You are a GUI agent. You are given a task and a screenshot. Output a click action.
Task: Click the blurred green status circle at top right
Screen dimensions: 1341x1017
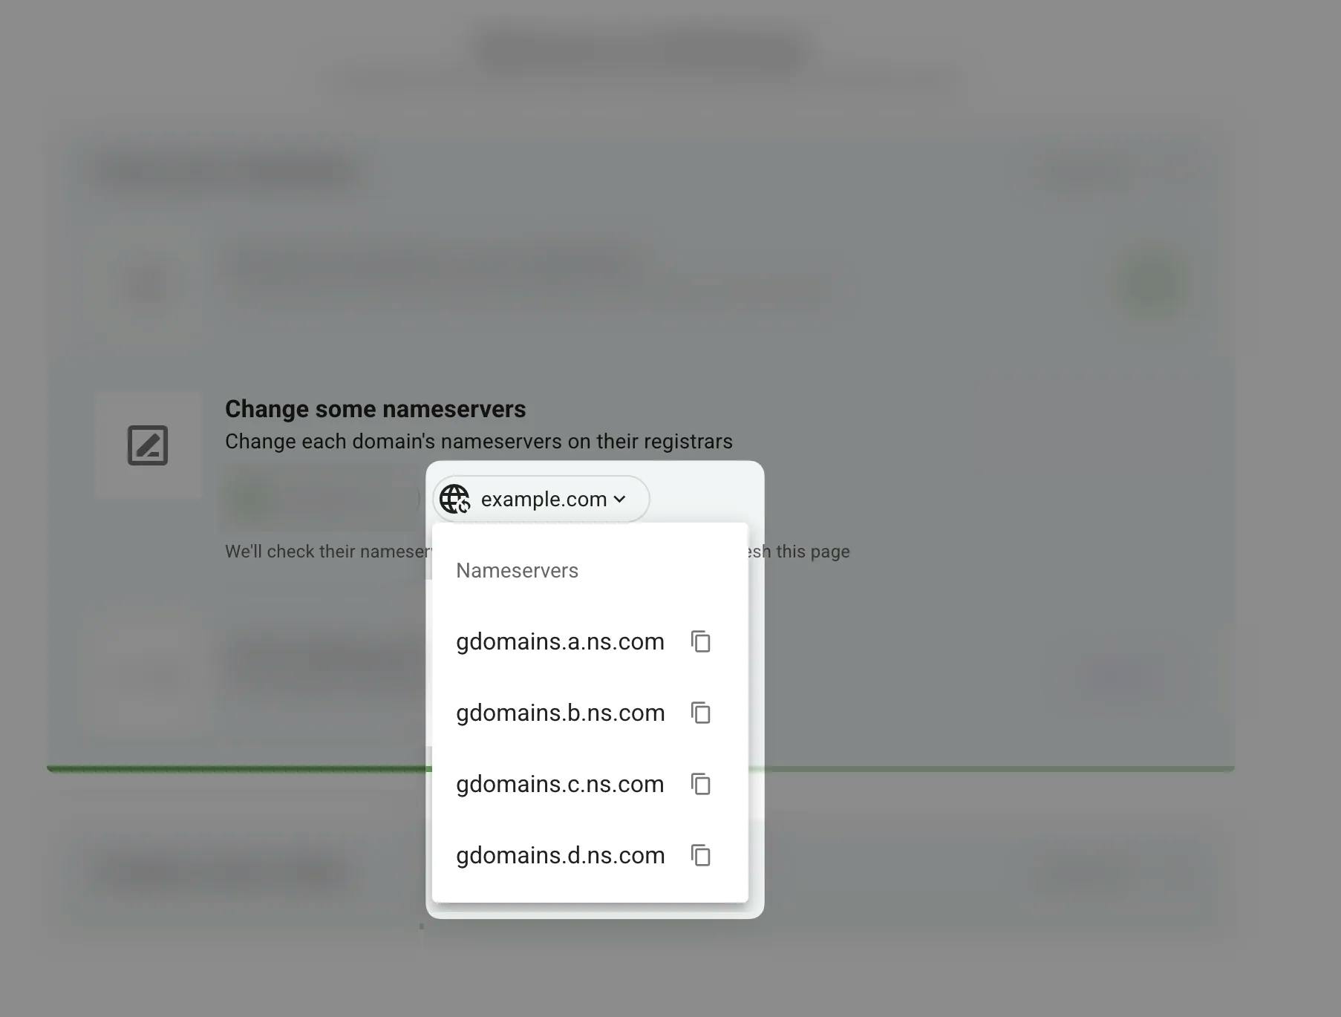[x=1151, y=284]
